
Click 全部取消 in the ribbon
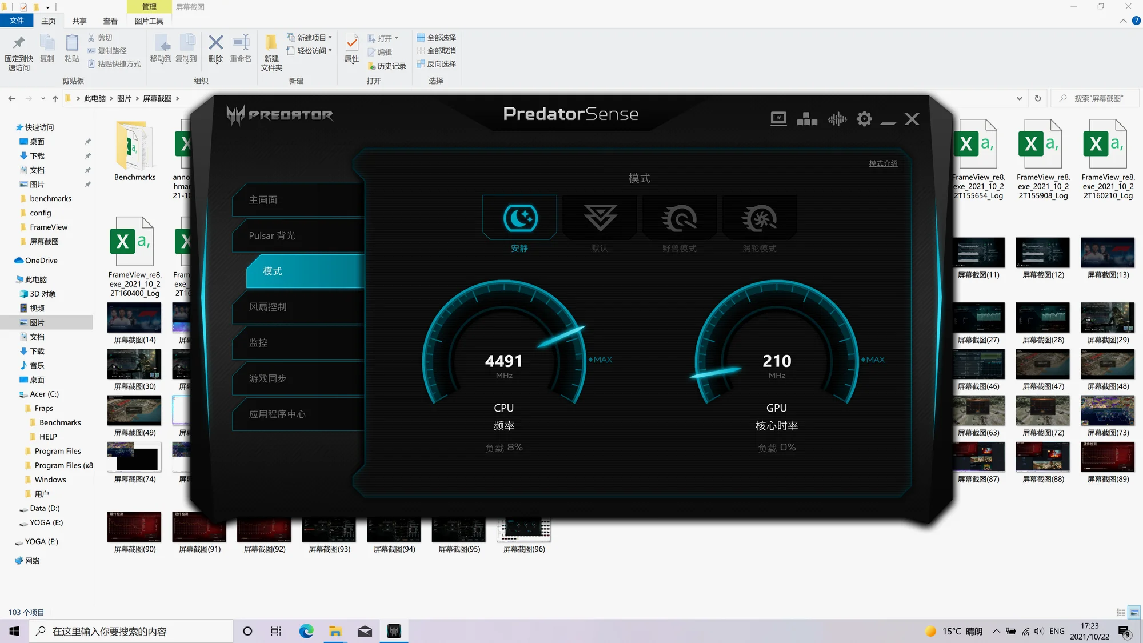pos(437,51)
